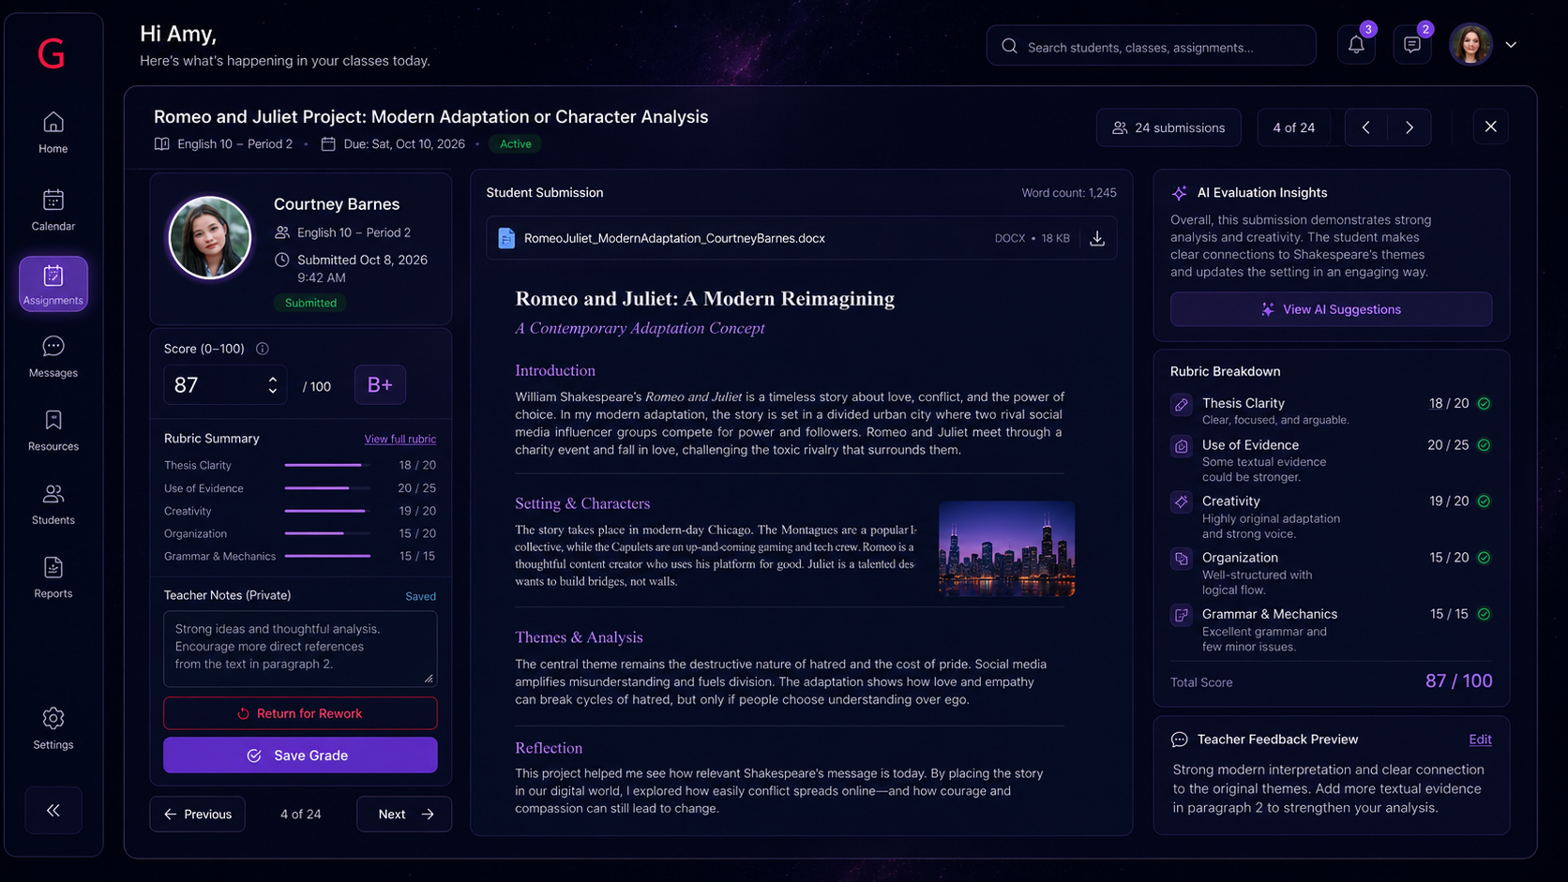Click the Chicago skyline image in the submission
1568x882 pixels.
[1006, 548]
